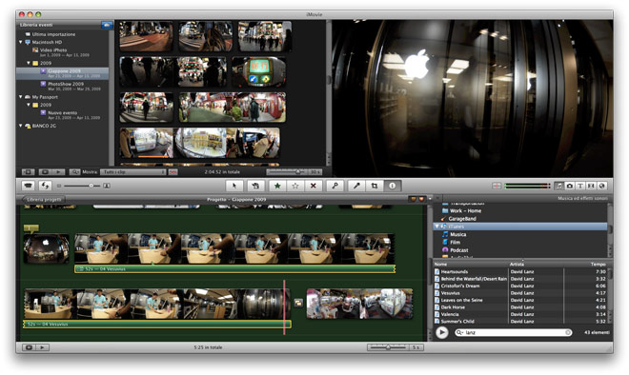Image resolution: width=629 pixels, height=375 pixels.
Task: Select the crop tool
Action: [x=375, y=186]
